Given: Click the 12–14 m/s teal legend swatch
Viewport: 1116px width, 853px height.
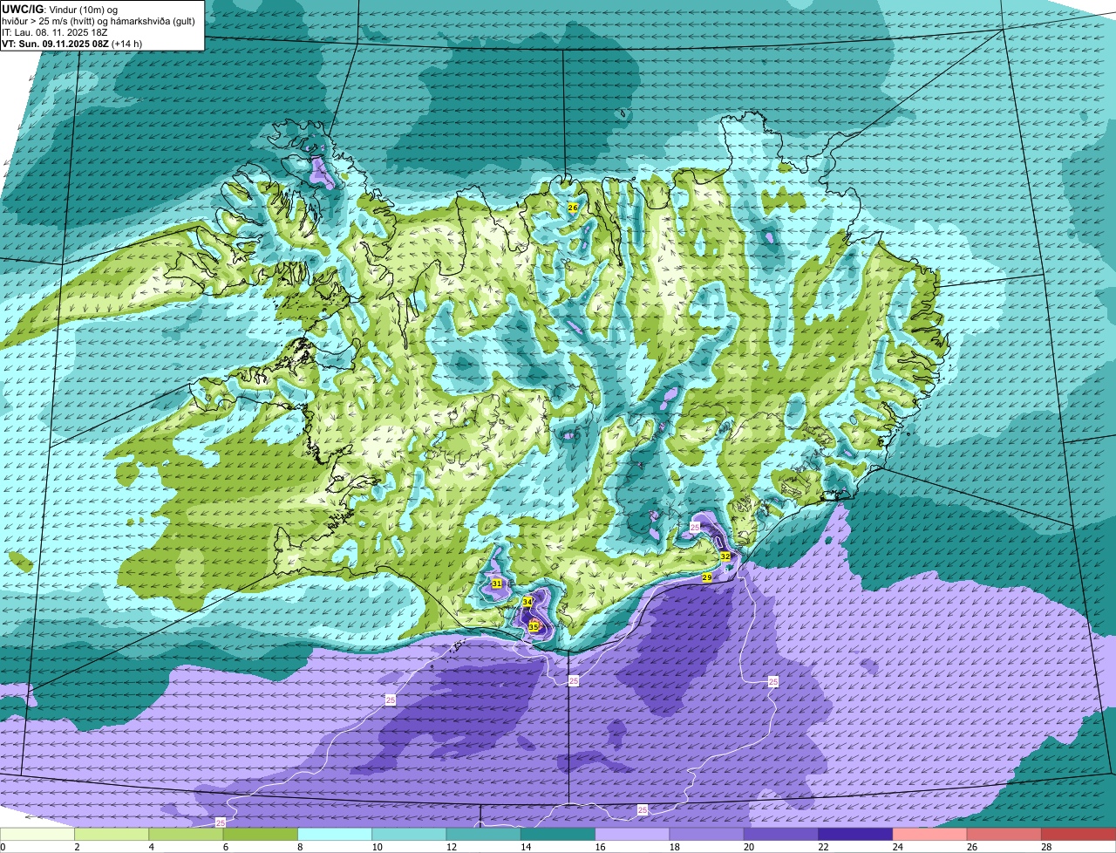Looking at the screenshot, I should (484, 835).
